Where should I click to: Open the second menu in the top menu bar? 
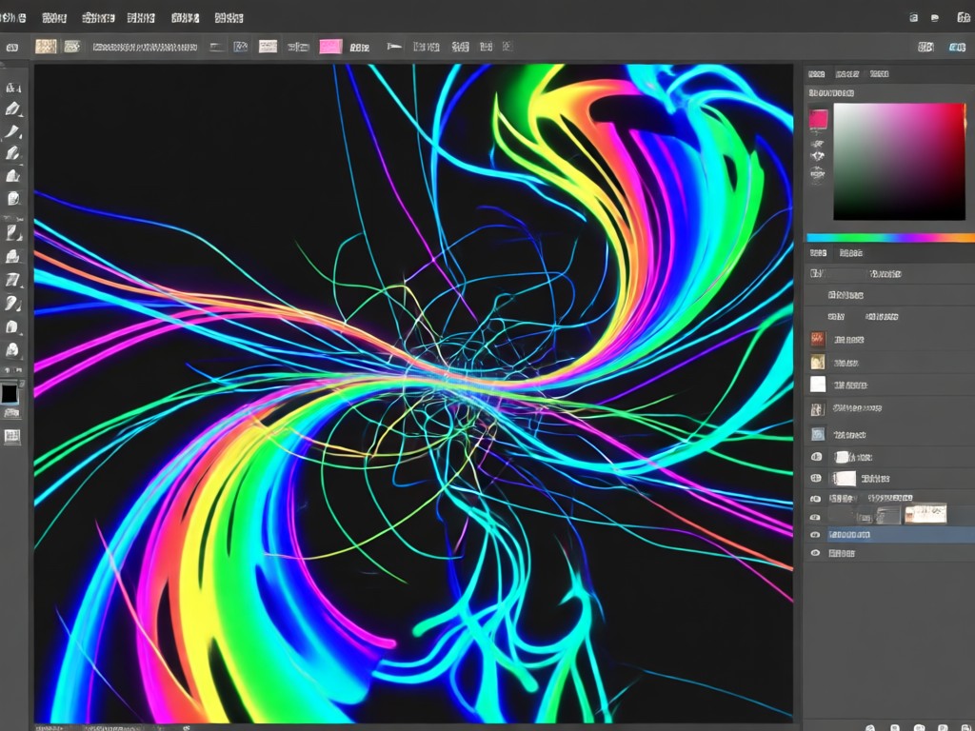(54, 18)
